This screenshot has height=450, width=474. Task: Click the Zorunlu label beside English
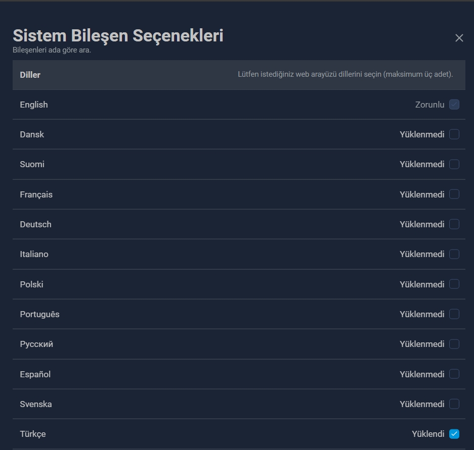[x=429, y=105]
